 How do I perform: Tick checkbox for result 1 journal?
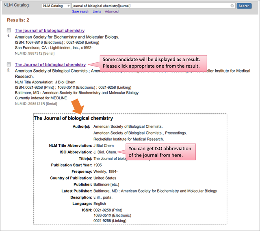[9, 30]
